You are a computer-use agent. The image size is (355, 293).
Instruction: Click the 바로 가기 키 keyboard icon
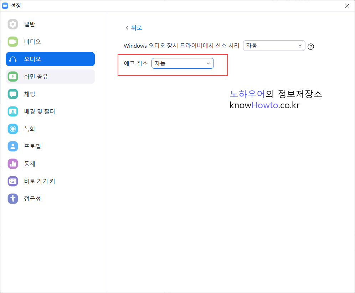point(13,181)
